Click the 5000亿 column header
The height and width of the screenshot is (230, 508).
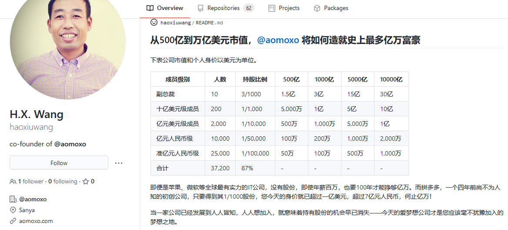click(358, 79)
